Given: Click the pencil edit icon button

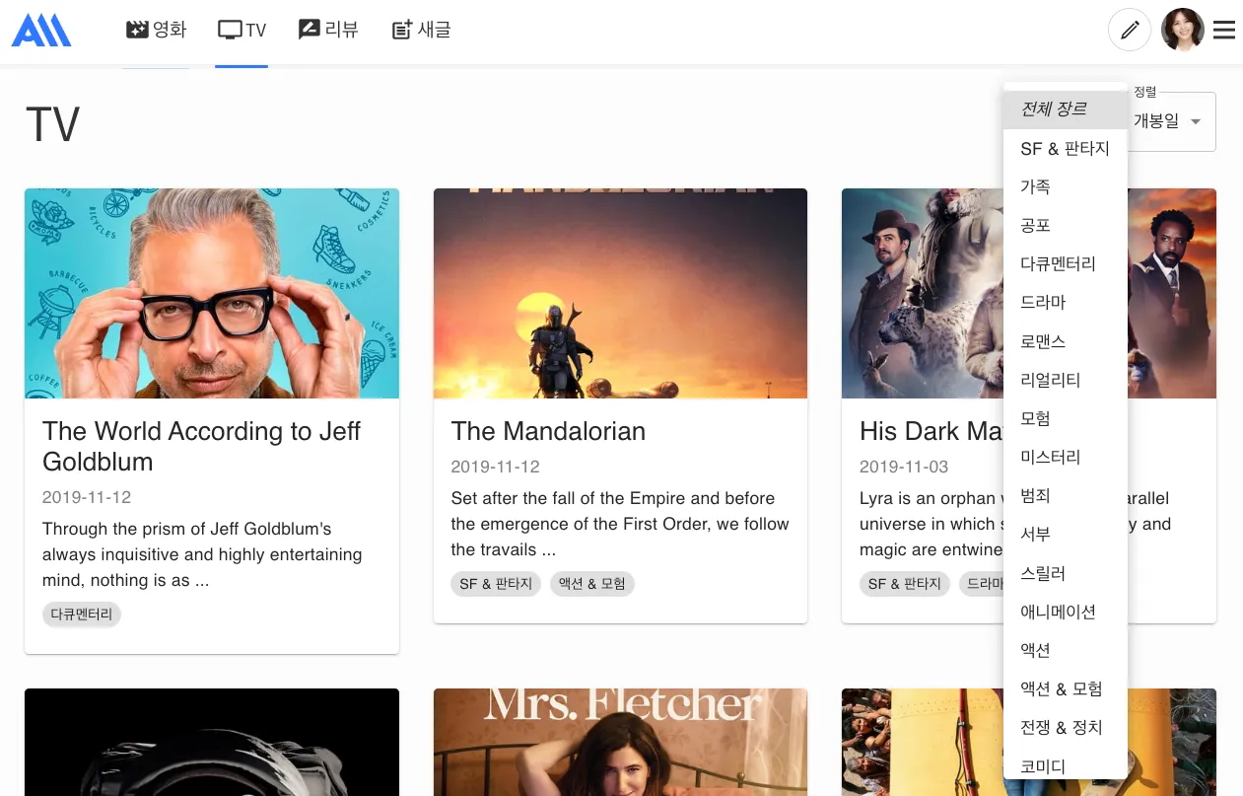Looking at the screenshot, I should (x=1130, y=30).
